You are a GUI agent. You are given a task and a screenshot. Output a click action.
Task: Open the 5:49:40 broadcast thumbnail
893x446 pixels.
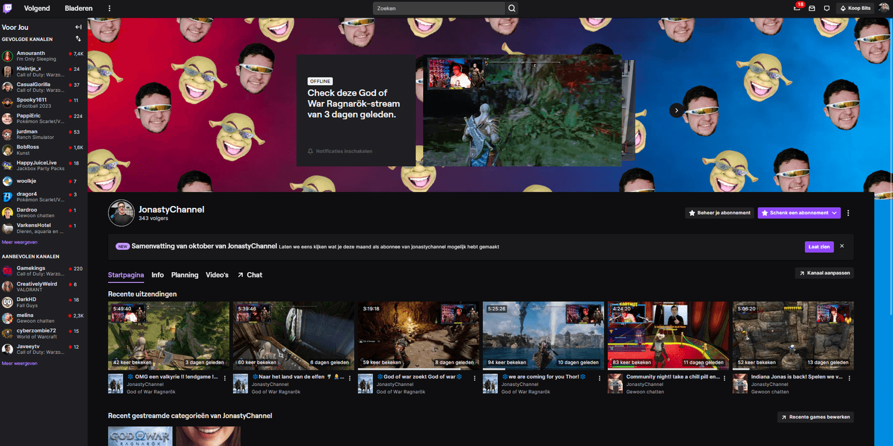coord(168,336)
